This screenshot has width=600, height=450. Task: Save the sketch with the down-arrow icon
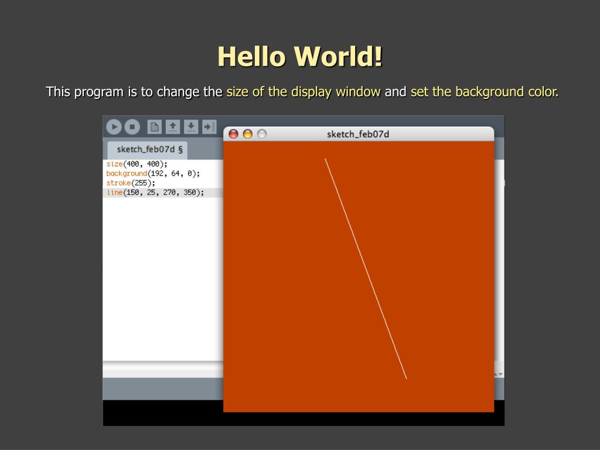191,127
